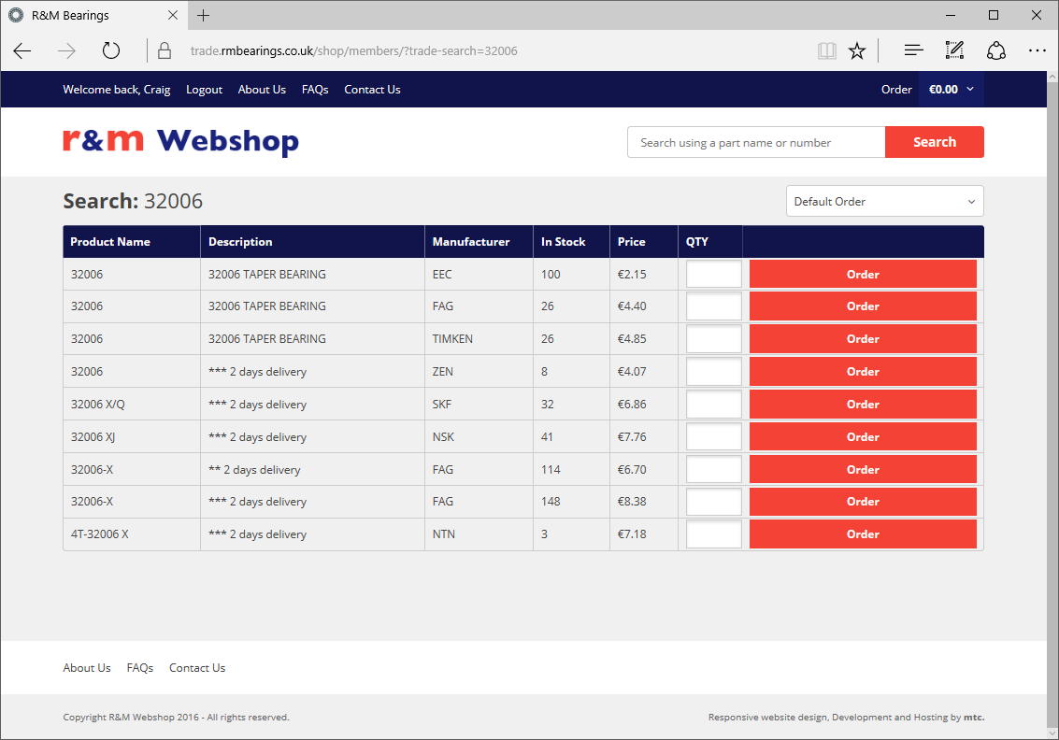Click quantity field for NSK row
Viewport: 1059px width, 740px height.
(714, 437)
